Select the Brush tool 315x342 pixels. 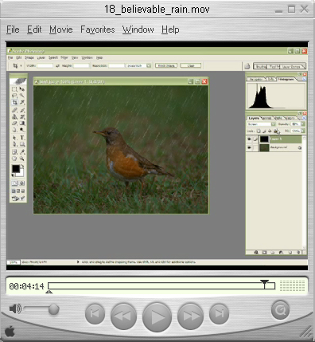click(22, 110)
